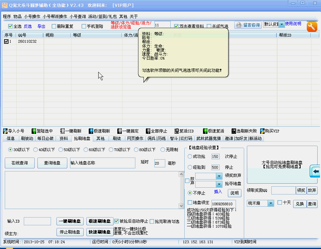This screenshot has width=321, height=249.
Task: Enable the 删除重复 checkbox
Action: click(54, 26)
